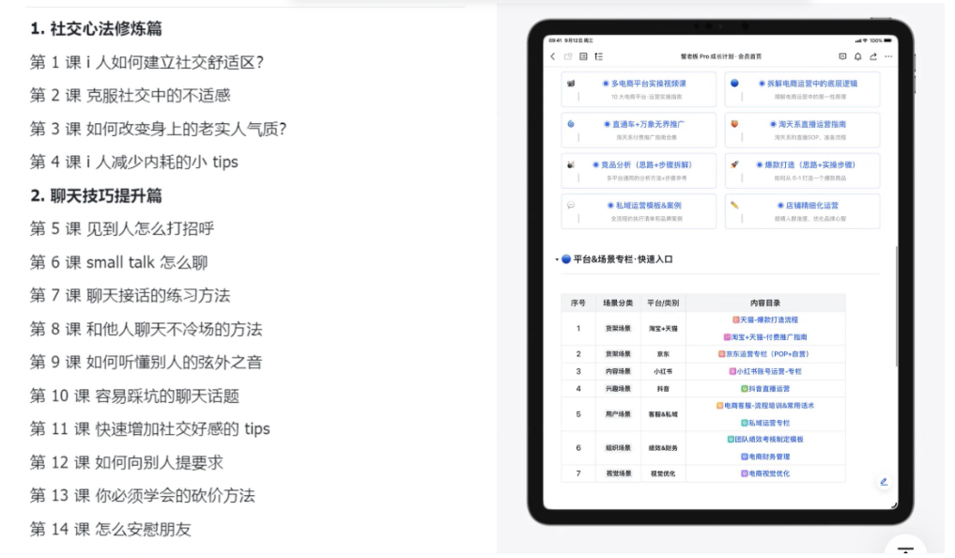955x558 pixels.
Task: Open the comments bubble icon
Action: 841,56
